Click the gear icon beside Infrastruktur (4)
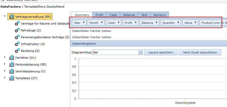This screenshot has height=107, width=227. [17, 44]
